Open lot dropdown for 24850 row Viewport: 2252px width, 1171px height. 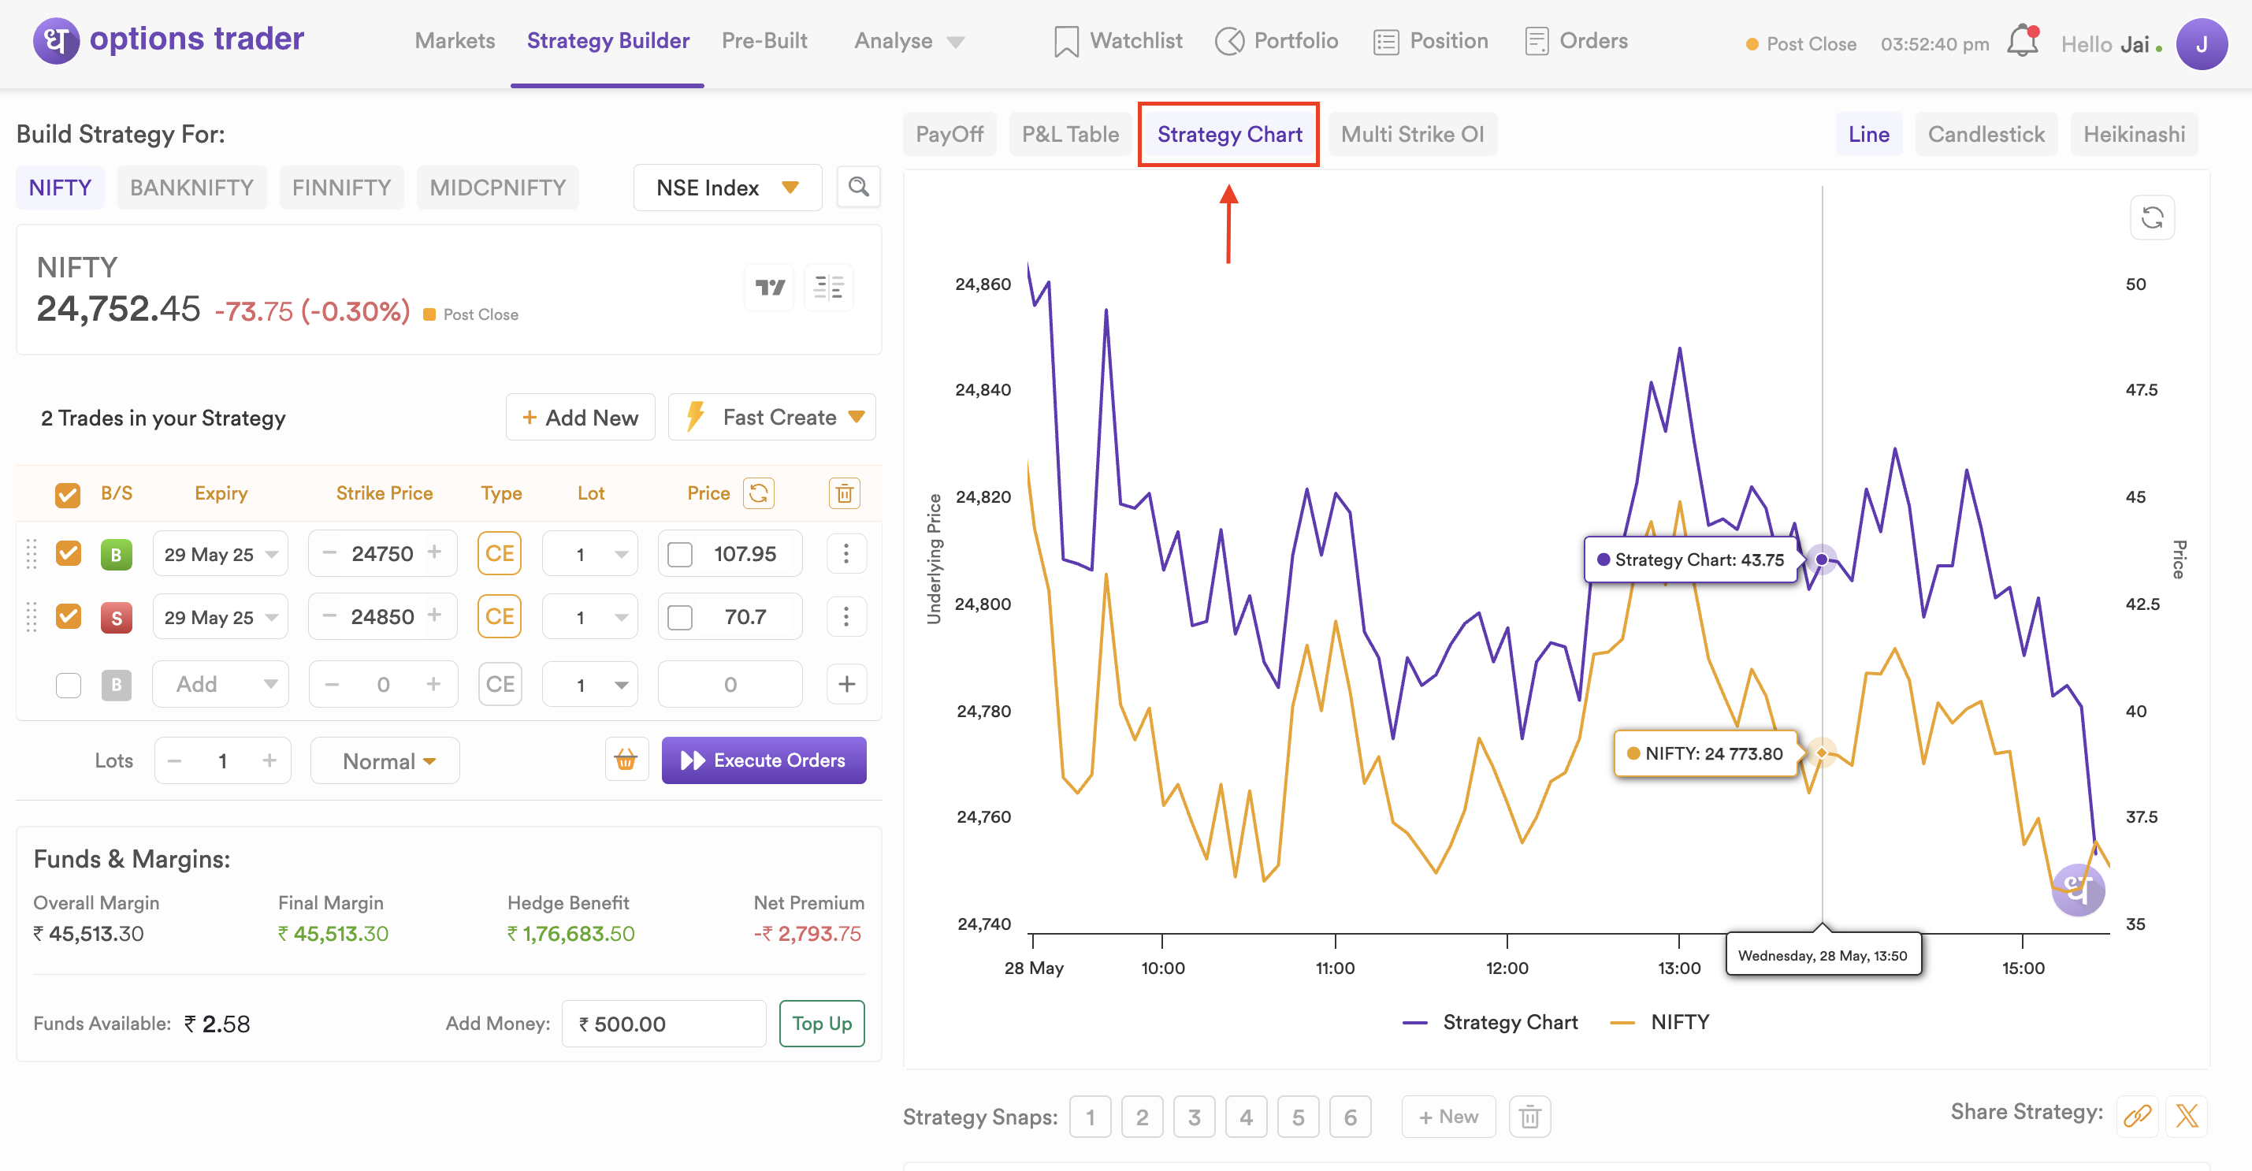[x=590, y=616]
